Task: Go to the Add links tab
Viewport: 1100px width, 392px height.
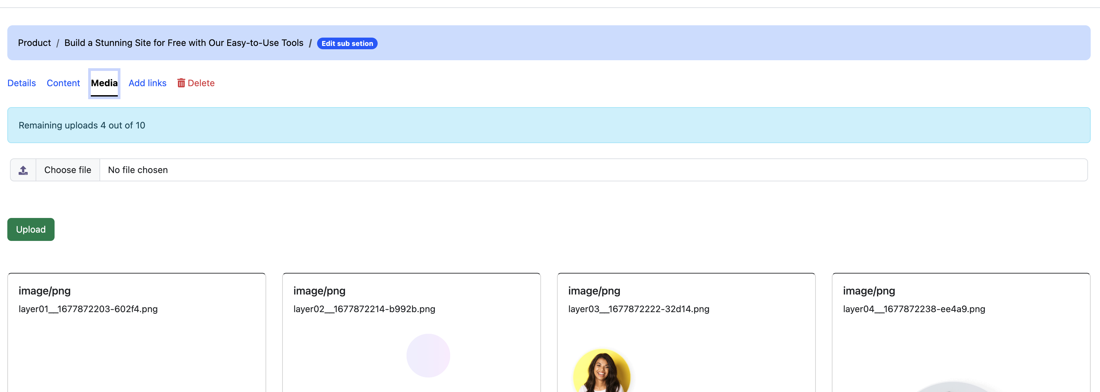Action: pos(147,83)
